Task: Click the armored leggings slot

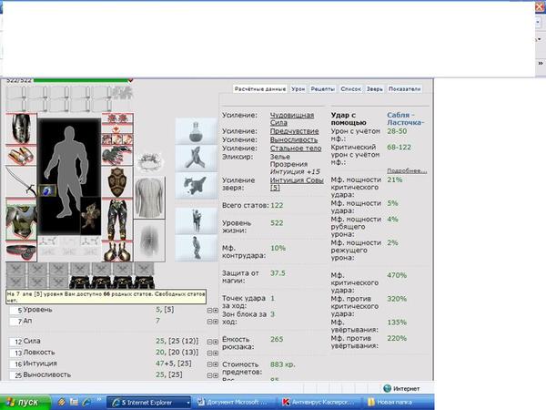Action: (117, 220)
